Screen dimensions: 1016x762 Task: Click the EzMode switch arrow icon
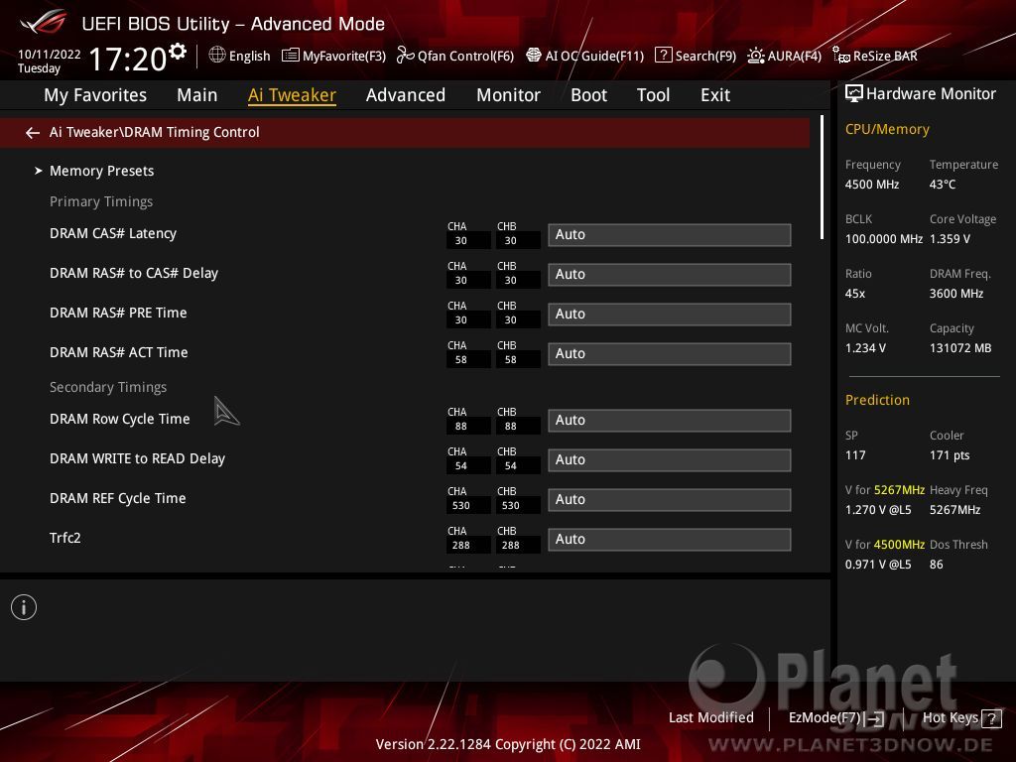point(875,718)
